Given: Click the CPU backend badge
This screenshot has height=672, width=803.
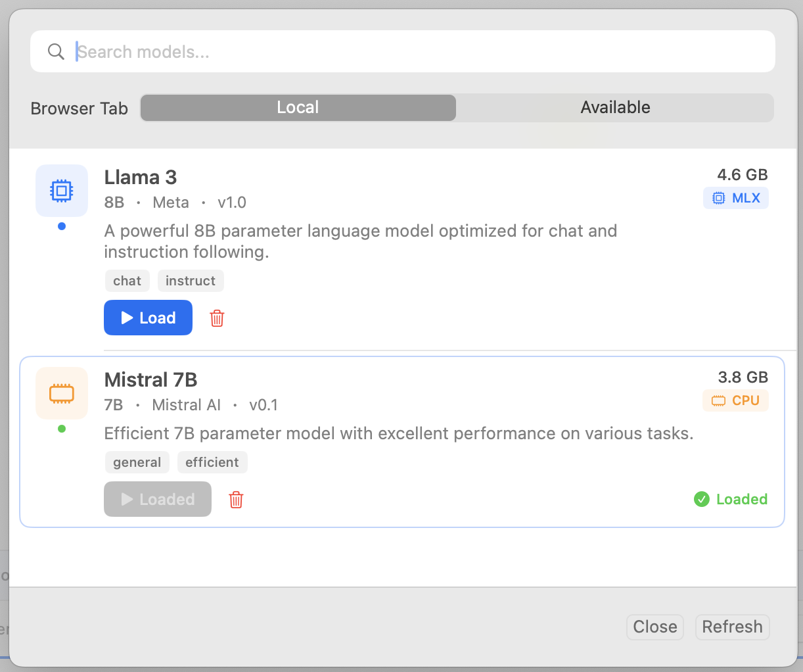Looking at the screenshot, I should (x=735, y=400).
